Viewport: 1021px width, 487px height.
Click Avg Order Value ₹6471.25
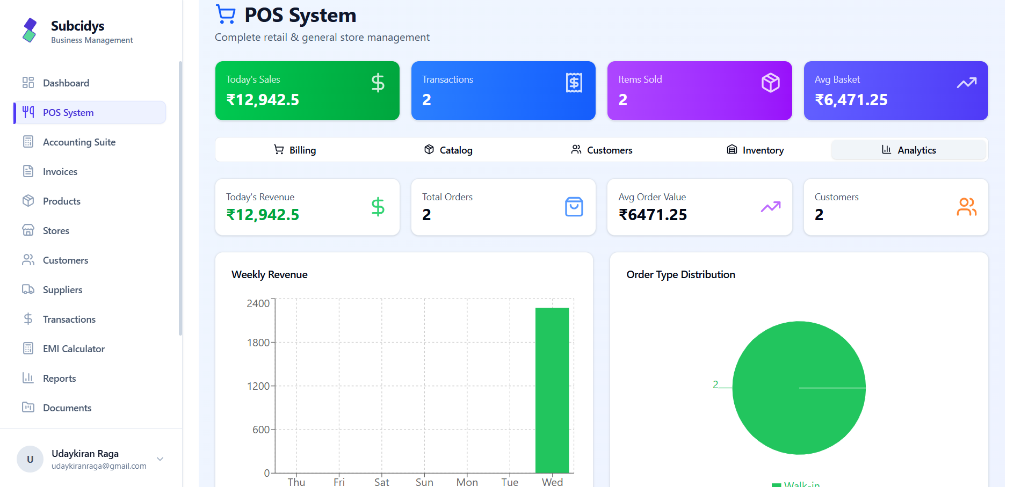[653, 215]
